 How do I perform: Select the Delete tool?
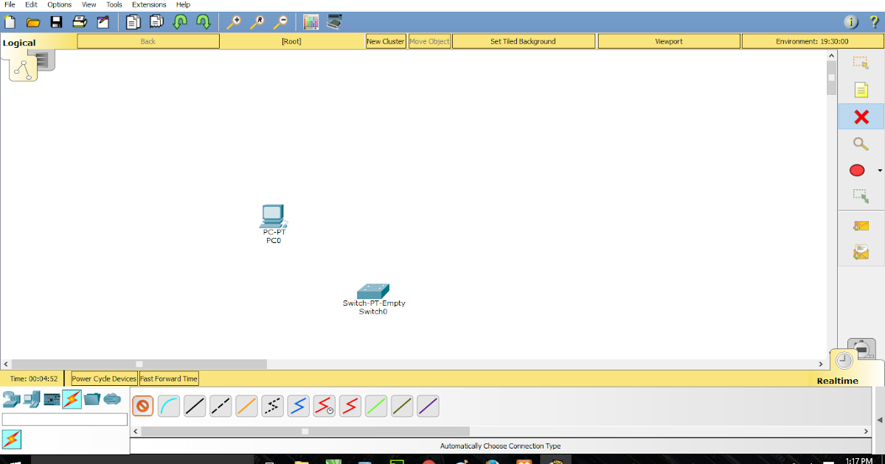click(861, 116)
